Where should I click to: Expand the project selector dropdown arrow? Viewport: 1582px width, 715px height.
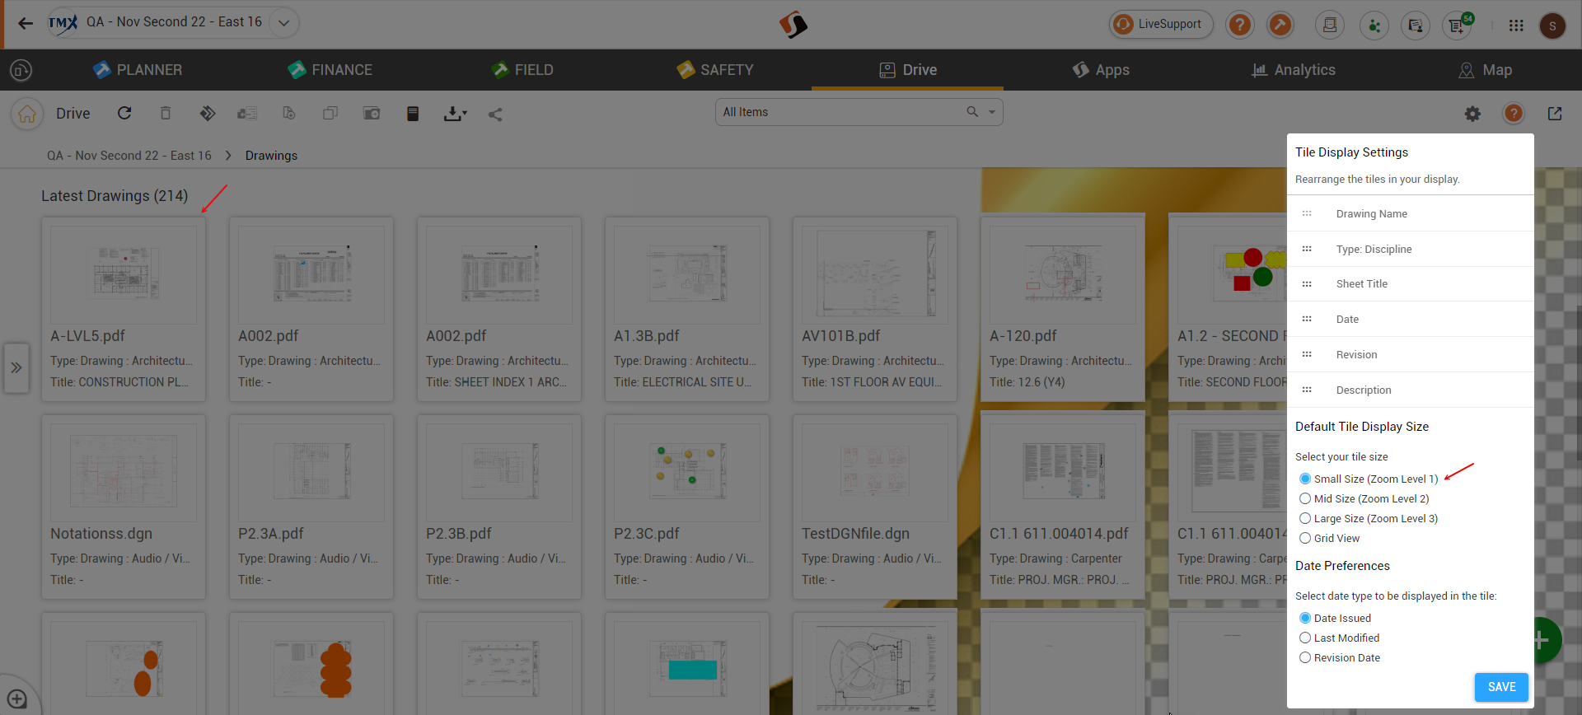[x=283, y=23]
